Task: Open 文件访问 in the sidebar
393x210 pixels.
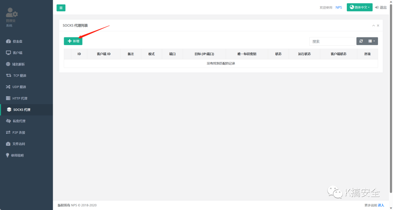Action: click(26, 144)
